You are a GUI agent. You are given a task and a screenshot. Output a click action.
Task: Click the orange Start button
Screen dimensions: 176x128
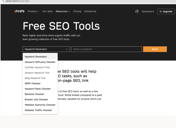[155, 49]
